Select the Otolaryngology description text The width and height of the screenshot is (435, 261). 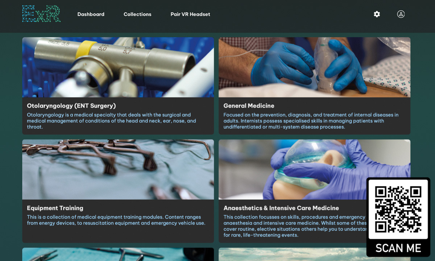click(112, 121)
